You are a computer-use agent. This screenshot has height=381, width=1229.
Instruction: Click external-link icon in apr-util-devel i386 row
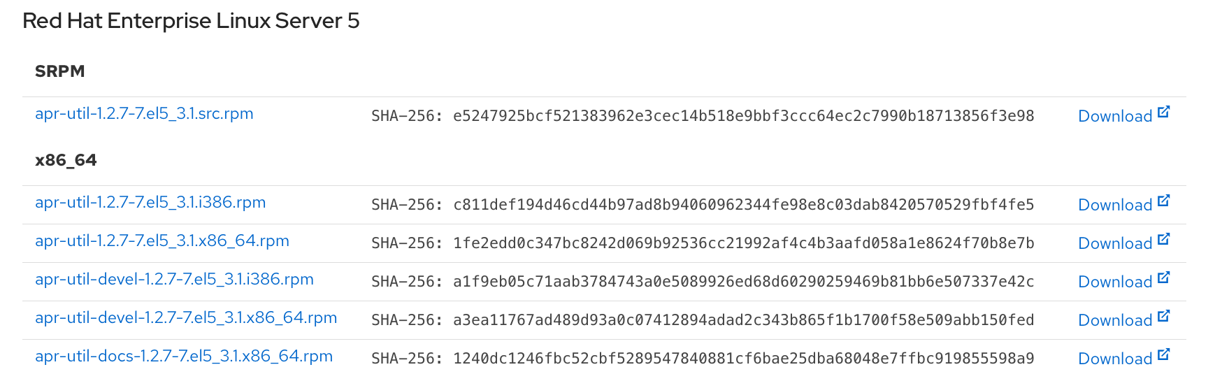(x=1163, y=278)
